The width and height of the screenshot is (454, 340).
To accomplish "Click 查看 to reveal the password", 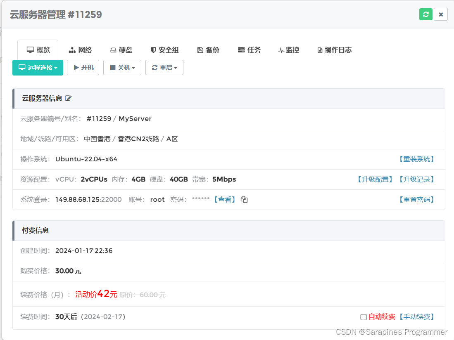I will [x=224, y=199].
